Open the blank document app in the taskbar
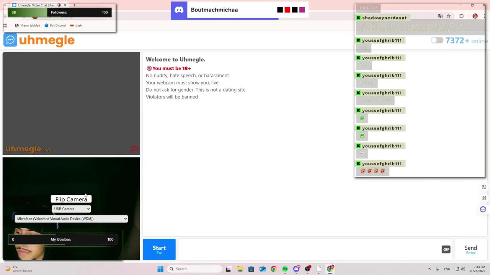490x275 pixels. (318, 269)
